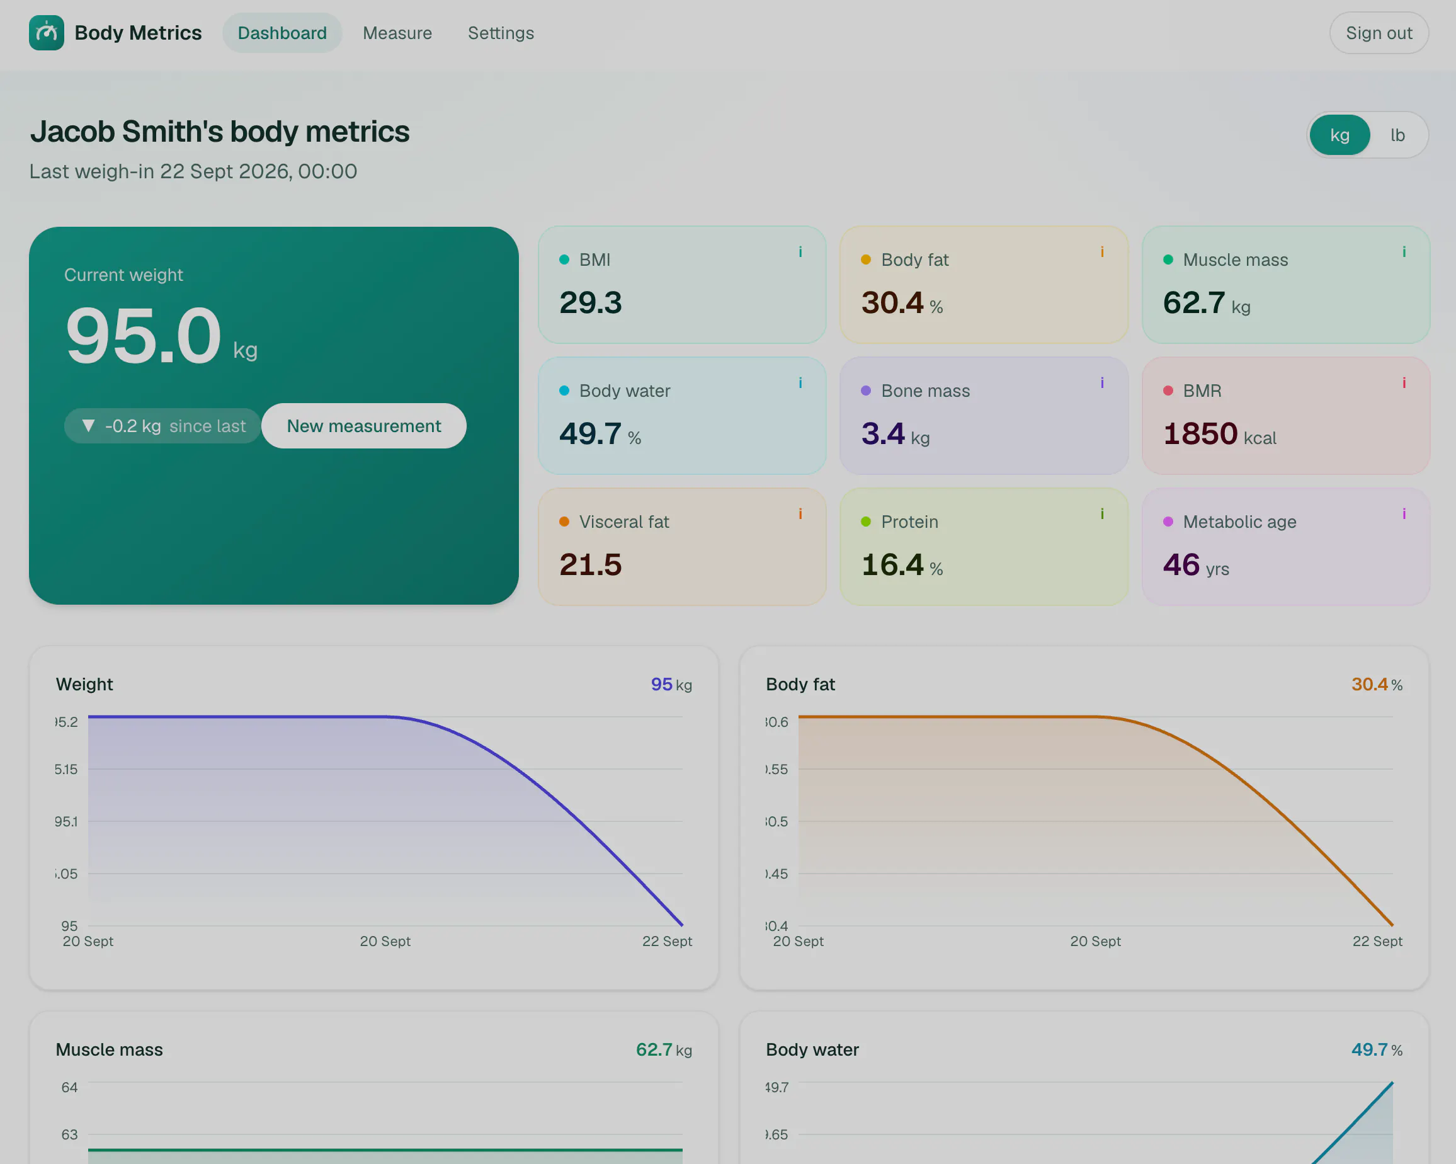Click the Body Metrics gauge logo icon
The image size is (1456, 1164).
[x=46, y=32]
